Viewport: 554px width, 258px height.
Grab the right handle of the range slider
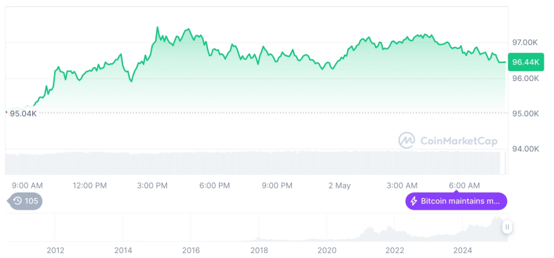(x=508, y=226)
